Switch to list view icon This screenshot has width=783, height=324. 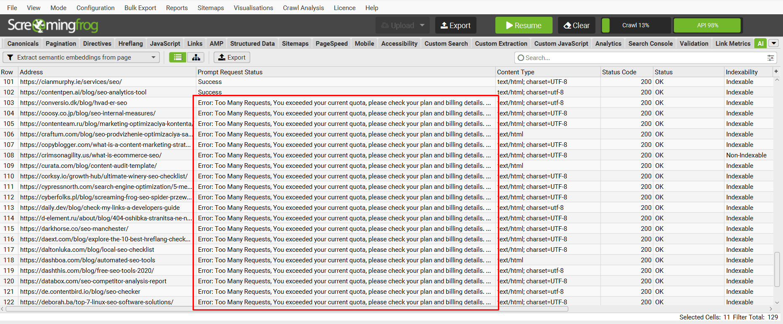178,57
